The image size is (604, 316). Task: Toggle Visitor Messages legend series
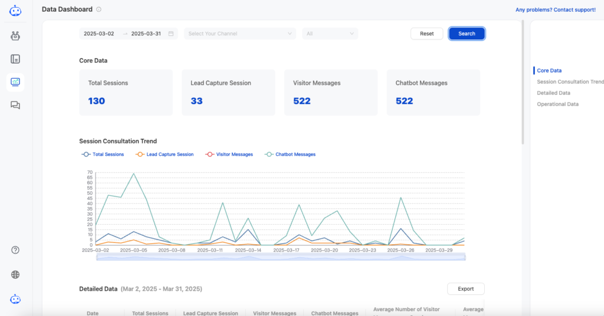point(229,154)
